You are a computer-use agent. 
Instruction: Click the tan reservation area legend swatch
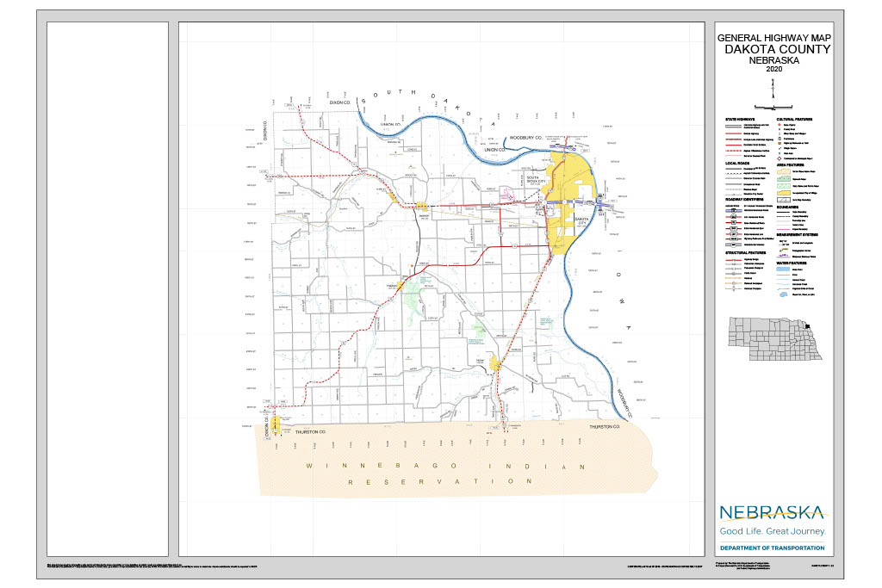[784, 172]
